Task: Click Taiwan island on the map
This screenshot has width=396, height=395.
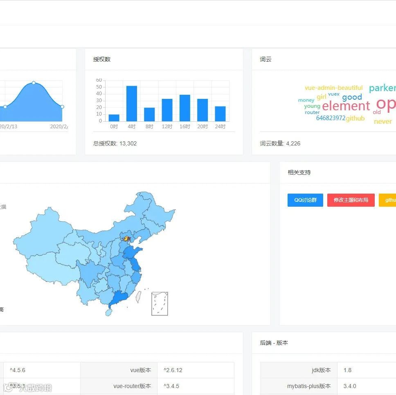Action: click(x=138, y=297)
